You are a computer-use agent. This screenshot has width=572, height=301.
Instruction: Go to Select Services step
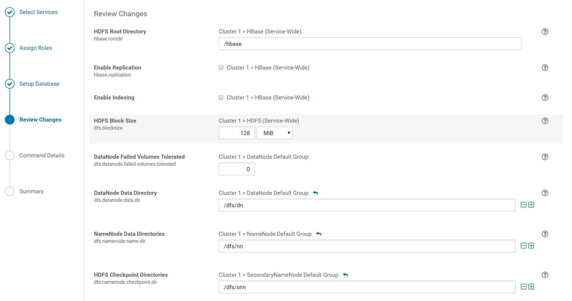click(38, 12)
